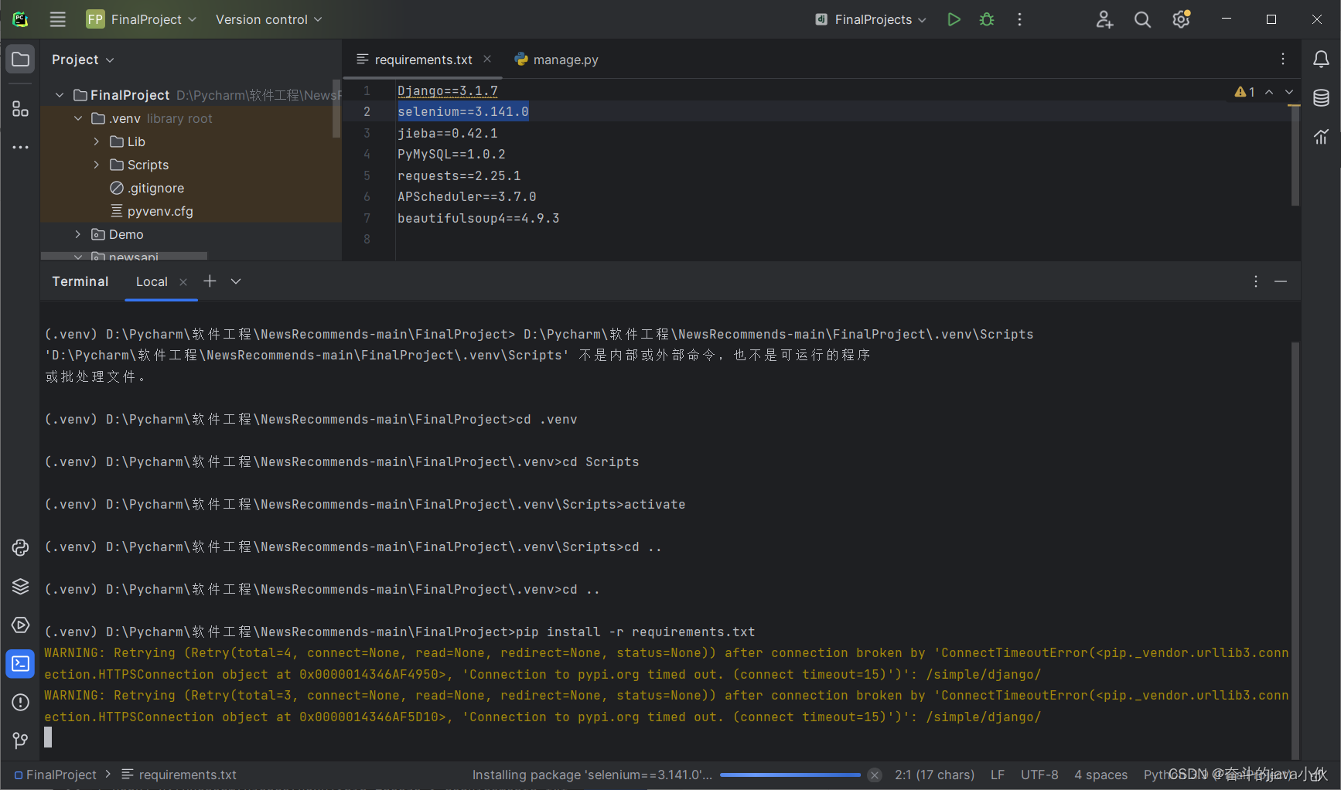Open the Notifications bell
Image resolution: width=1341 pixels, height=790 pixels.
(1321, 60)
